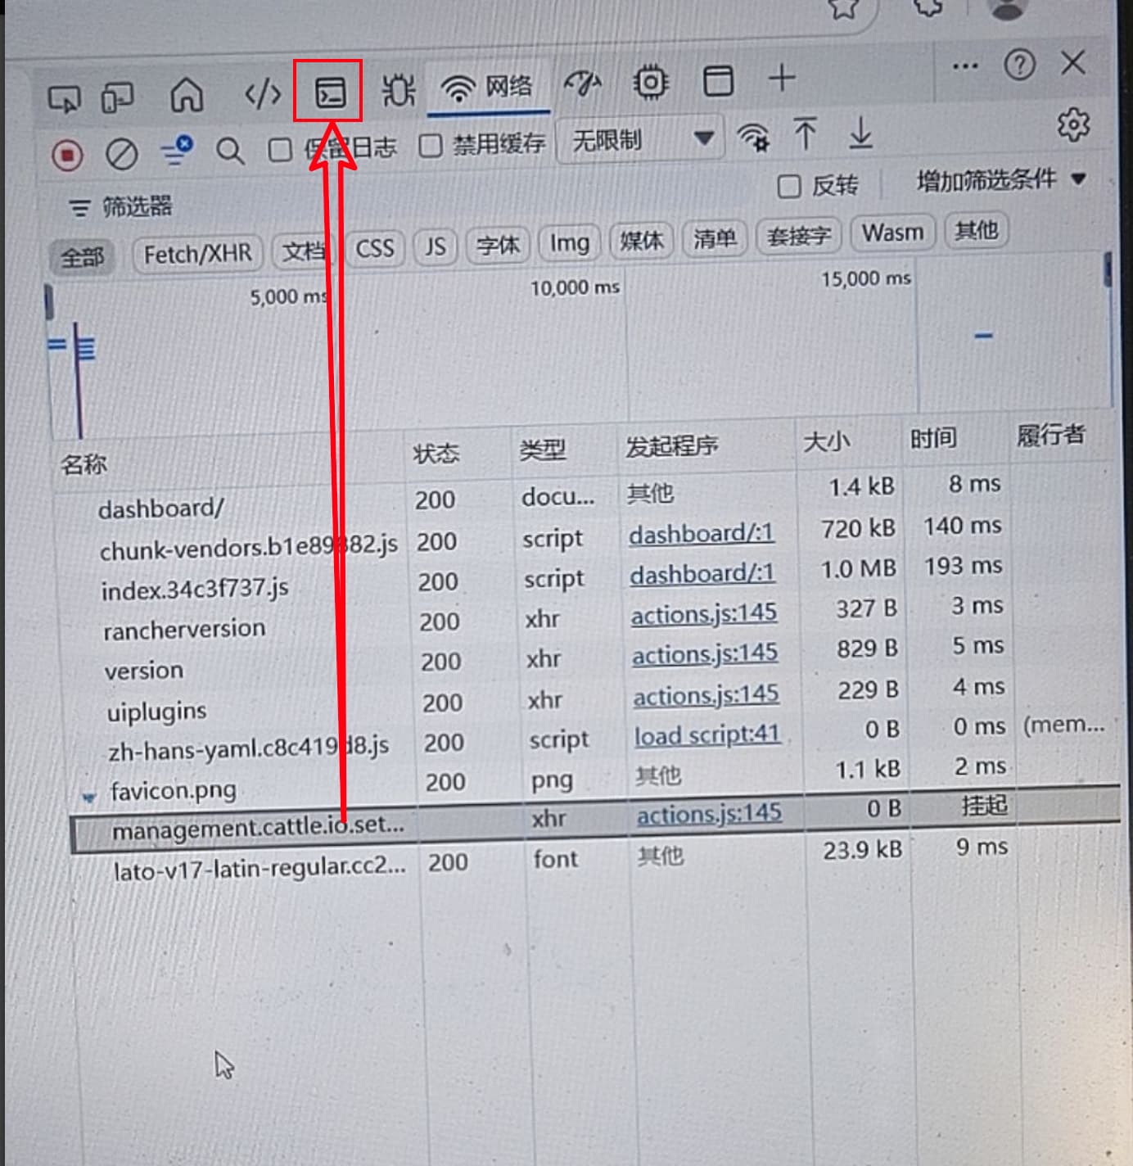This screenshot has width=1133, height=1166.
Task: Open the Sources bug icon
Action: pyautogui.click(x=399, y=89)
